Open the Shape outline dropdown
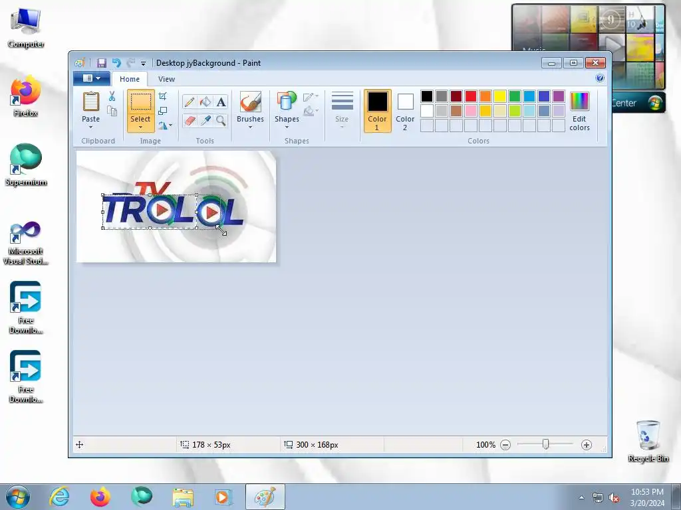681x510 pixels. point(311,96)
